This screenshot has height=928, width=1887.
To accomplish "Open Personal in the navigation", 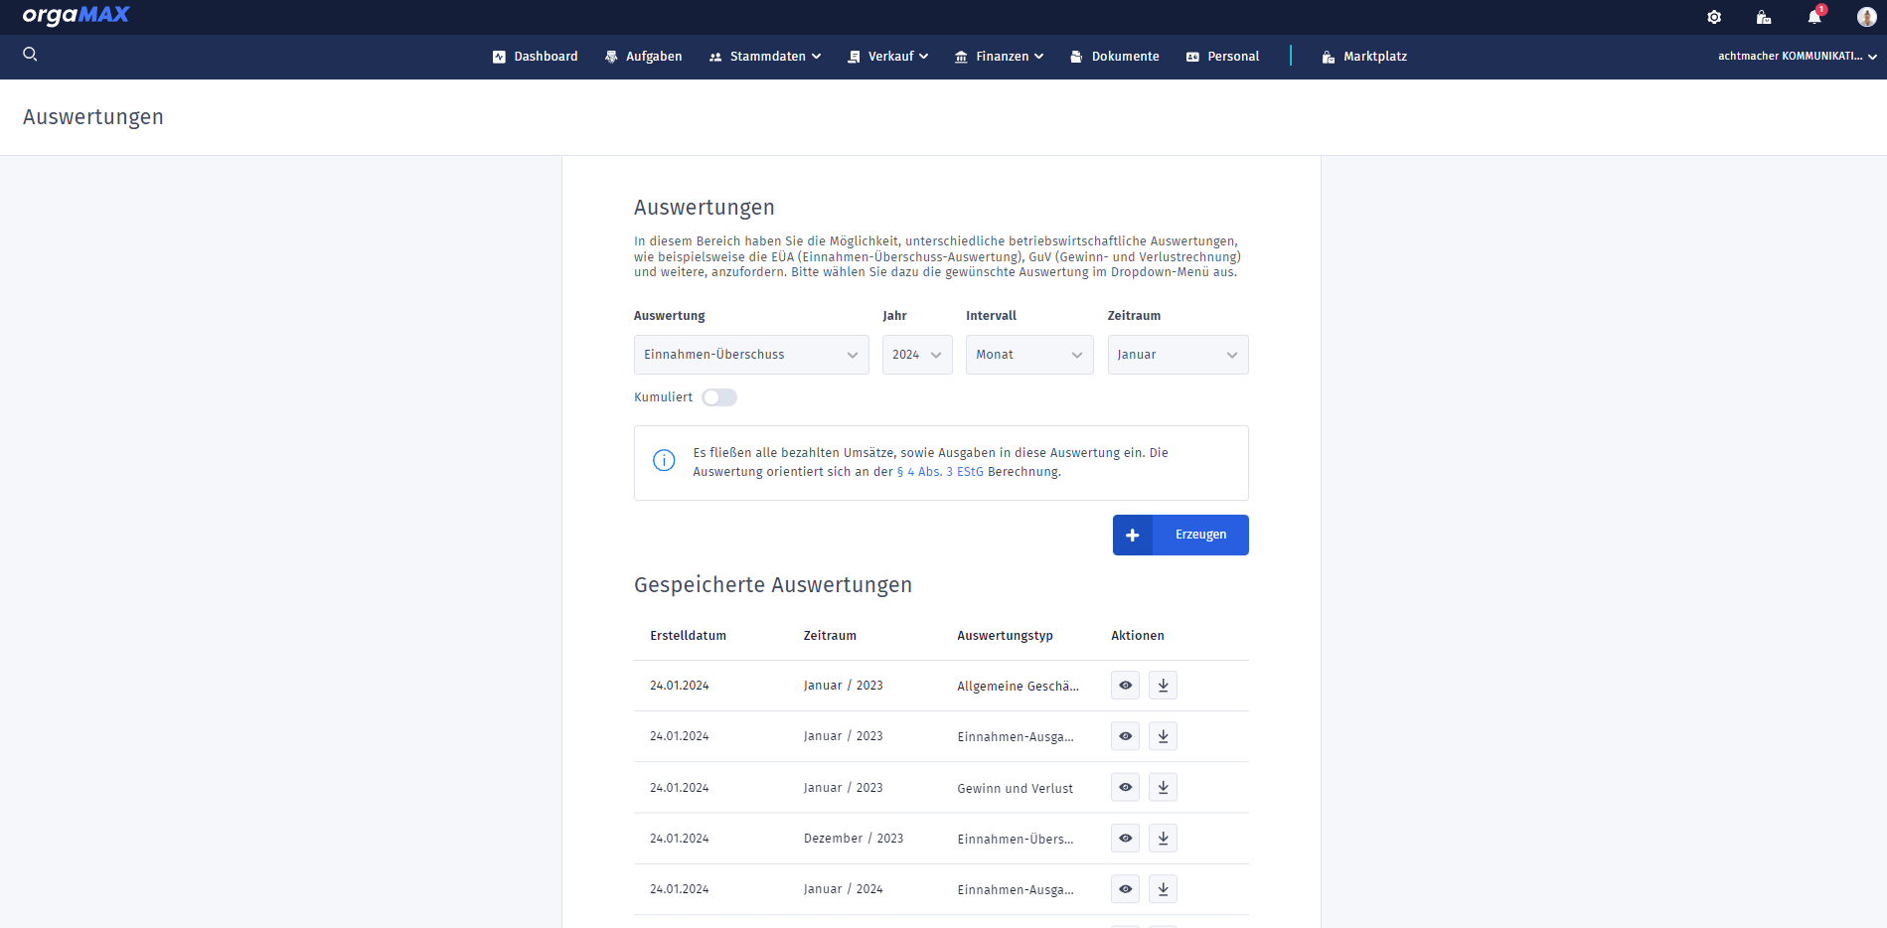I will coord(1223,57).
